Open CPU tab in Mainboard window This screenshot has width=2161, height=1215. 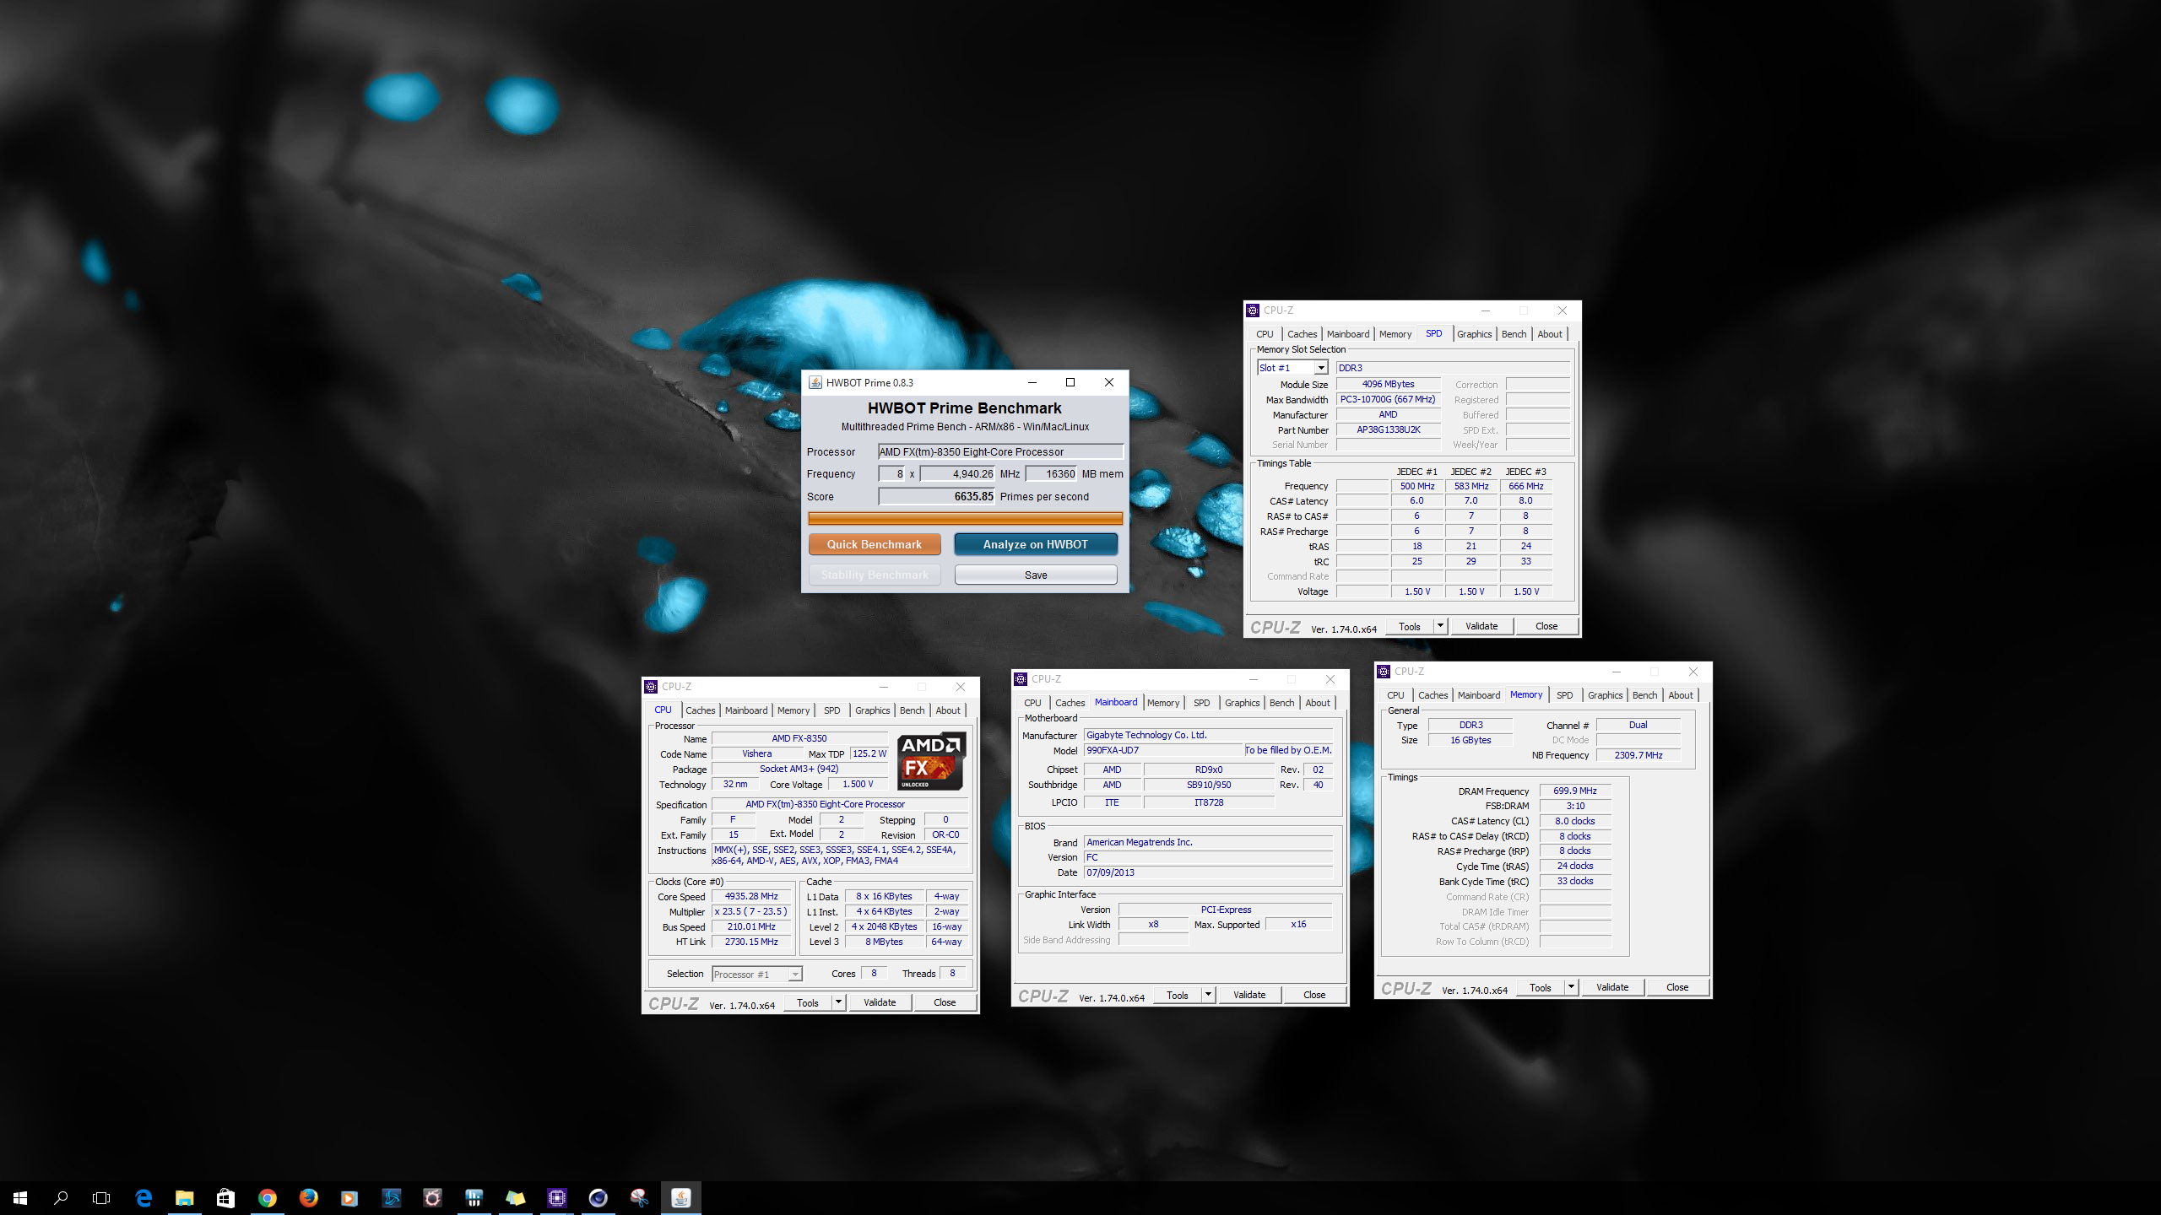click(x=1032, y=703)
